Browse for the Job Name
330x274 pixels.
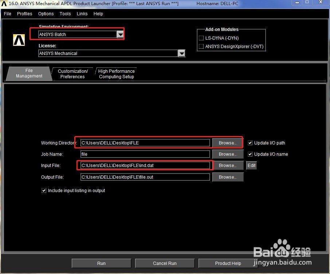pyautogui.click(x=228, y=154)
